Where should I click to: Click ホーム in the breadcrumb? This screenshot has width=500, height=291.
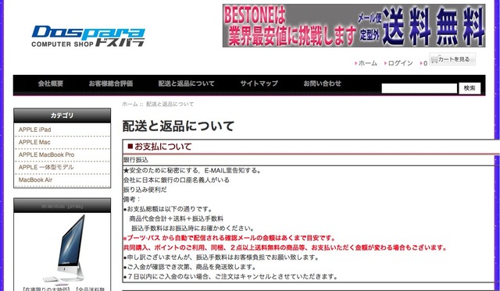point(130,104)
